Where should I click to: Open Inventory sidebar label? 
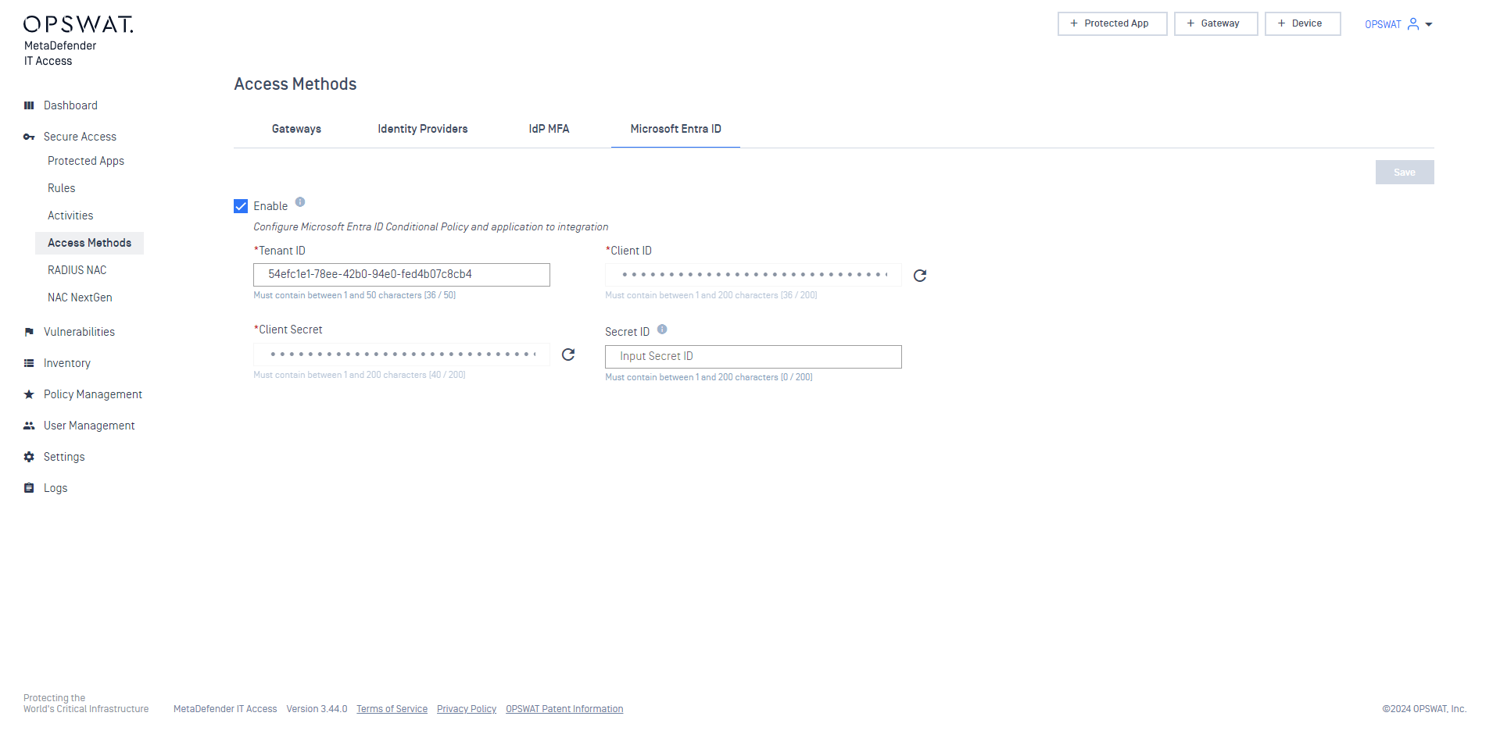(x=67, y=363)
